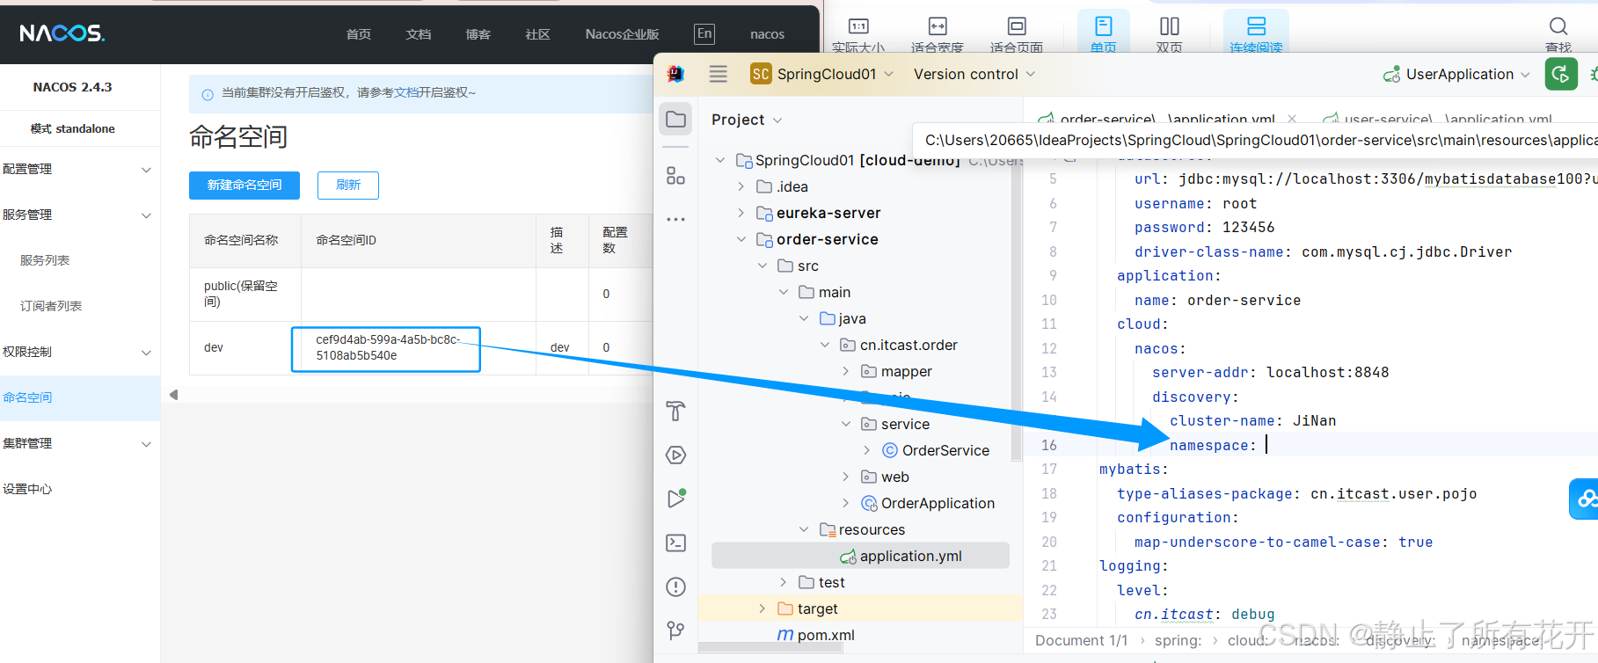
Task: Open the Services tool window icon
Action: point(675,455)
